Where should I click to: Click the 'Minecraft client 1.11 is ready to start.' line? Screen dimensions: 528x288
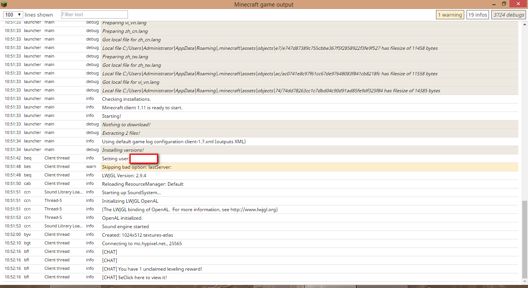[142, 108]
